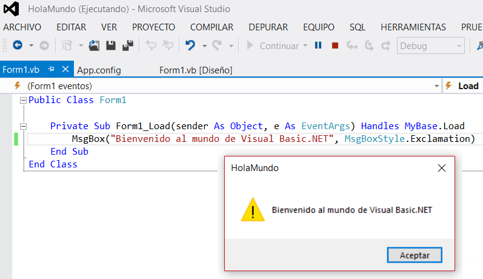Viewport: 483px width, 279px height.
Task: Open the Debug configuration combo box
Action: [431, 45]
